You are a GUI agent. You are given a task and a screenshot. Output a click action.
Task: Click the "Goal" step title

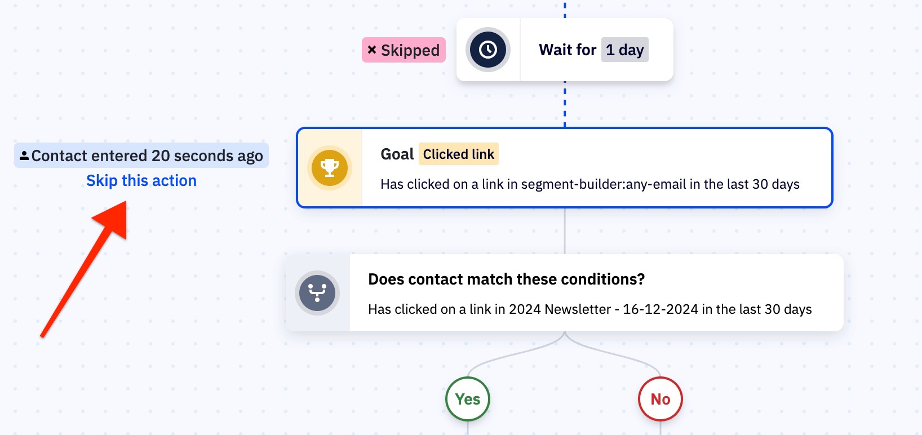pyautogui.click(x=397, y=154)
